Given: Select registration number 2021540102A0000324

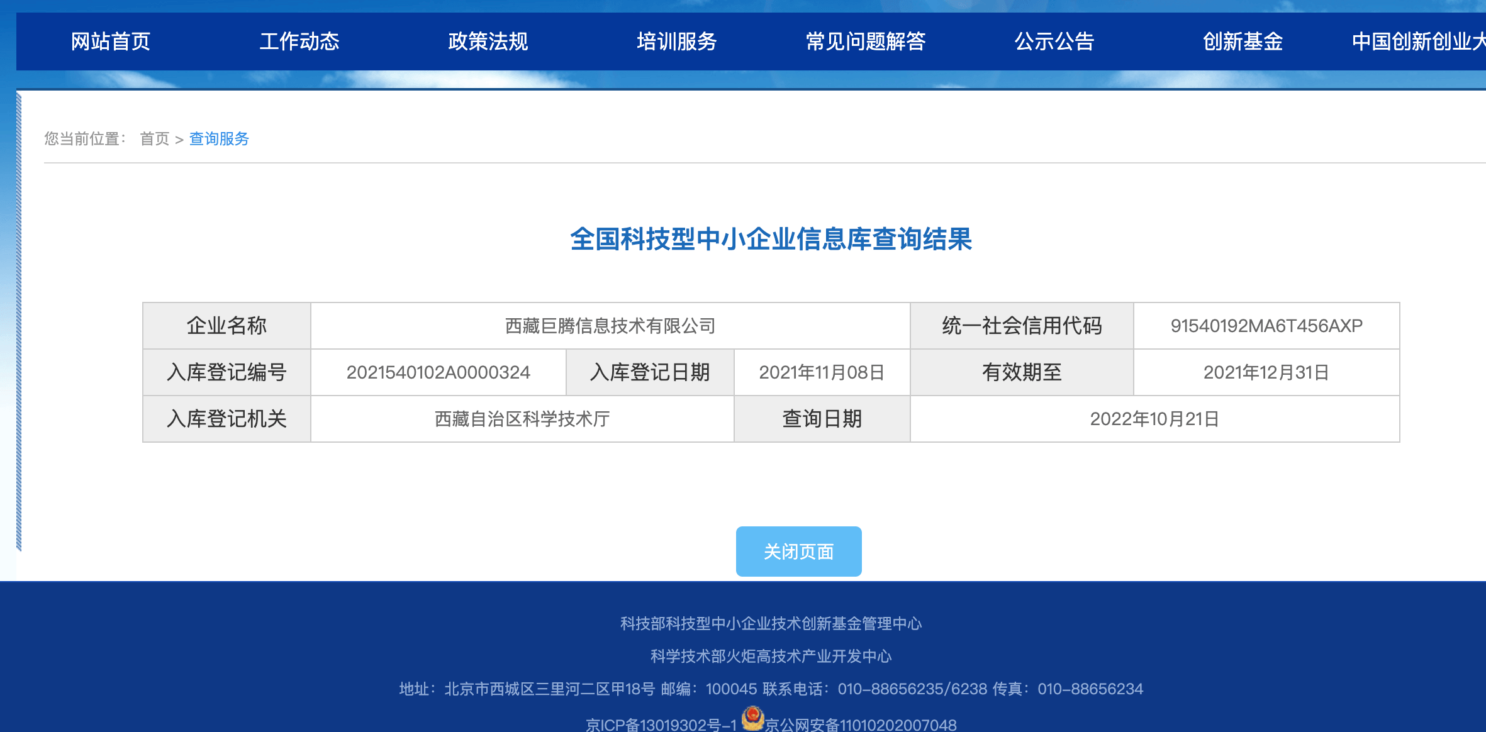Looking at the screenshot, I should tap(438, 372).
